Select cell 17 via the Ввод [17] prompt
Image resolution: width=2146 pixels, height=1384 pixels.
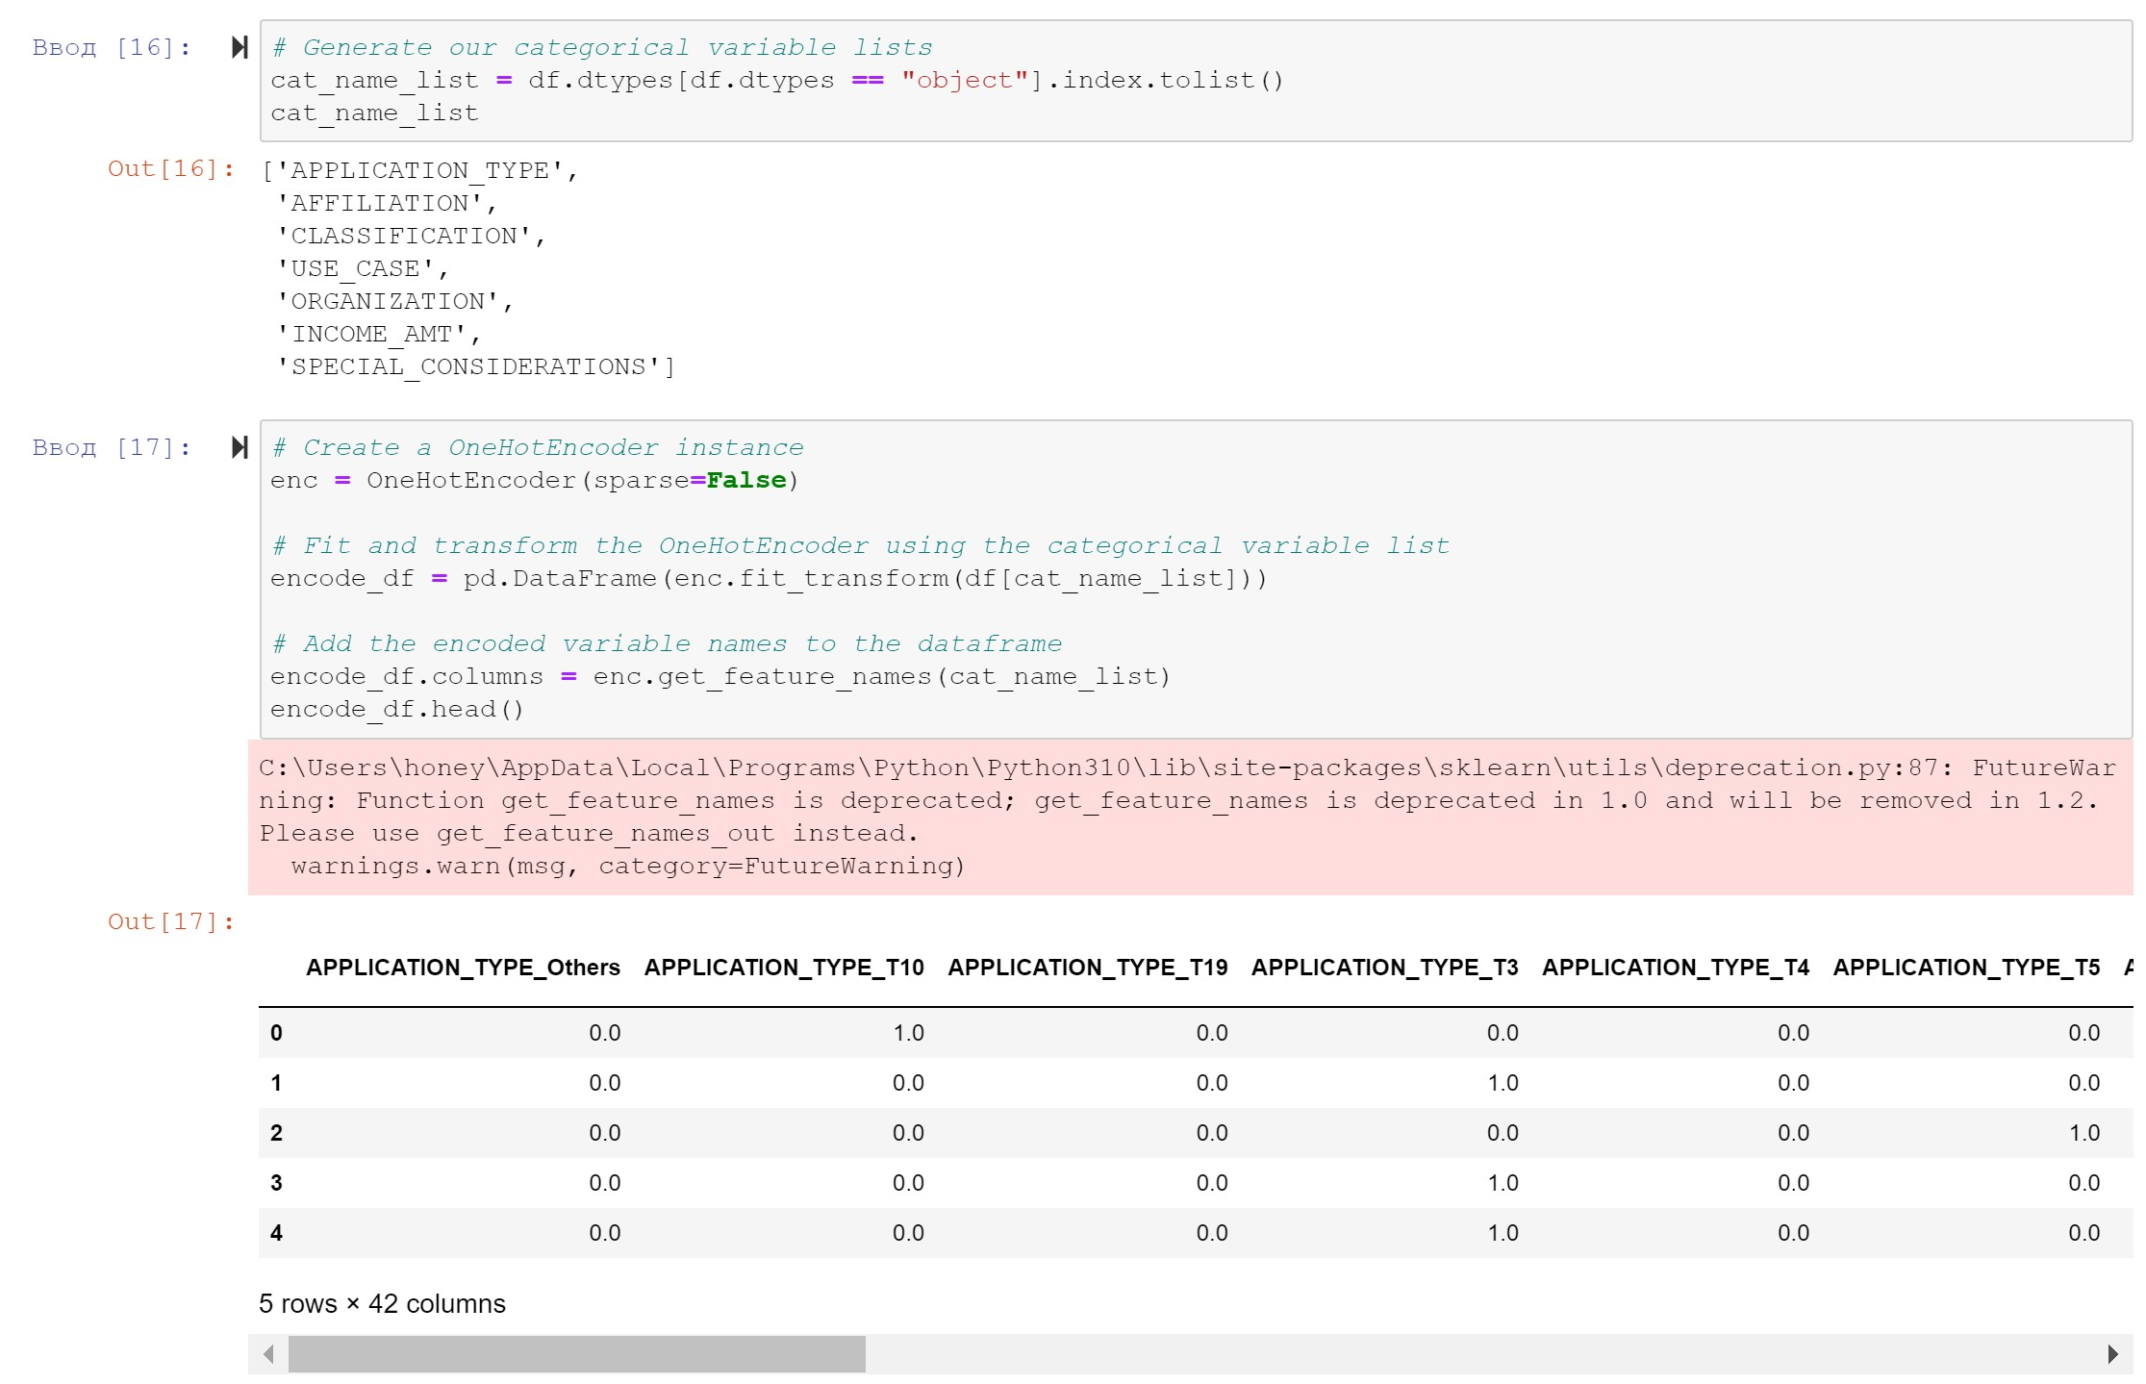click(x=112, y=448)
